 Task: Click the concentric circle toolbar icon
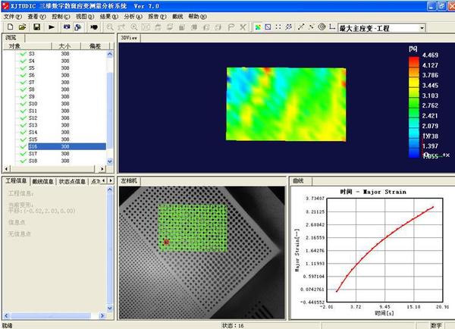[x=322, y=27]
